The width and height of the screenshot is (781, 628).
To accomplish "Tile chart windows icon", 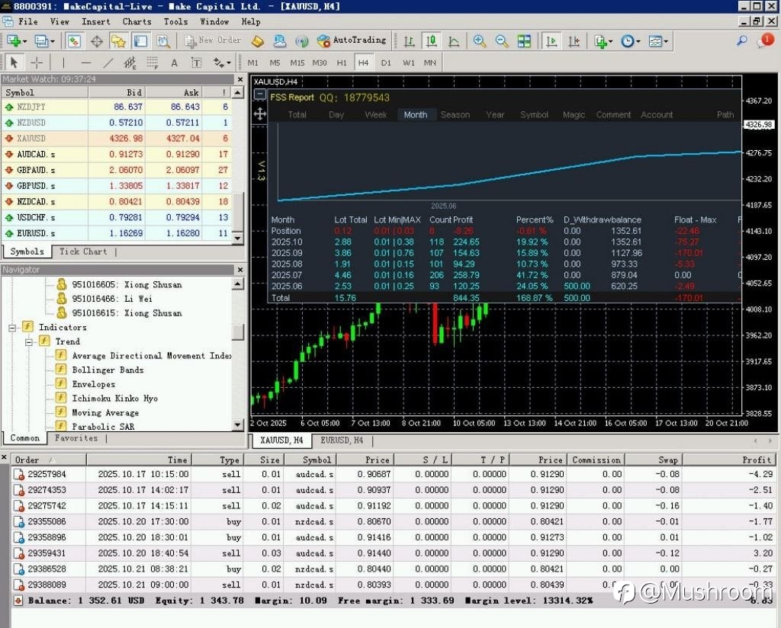I will tap(524, 41).
